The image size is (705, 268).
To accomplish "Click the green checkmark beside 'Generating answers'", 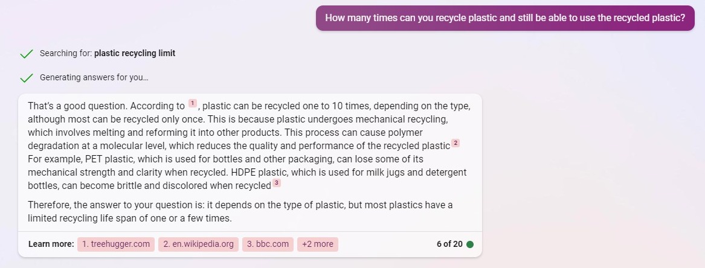I will coord(27,78).
